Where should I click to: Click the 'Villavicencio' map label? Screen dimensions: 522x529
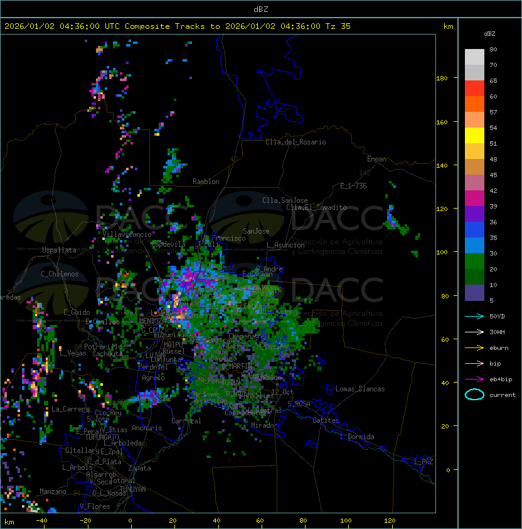click(x=127, y=234)
